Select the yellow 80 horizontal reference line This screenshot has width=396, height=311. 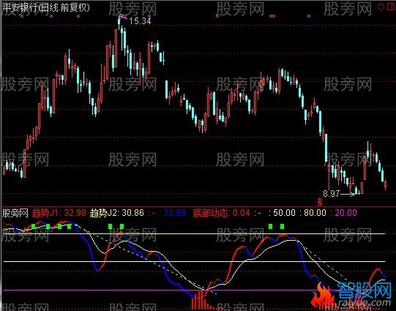coord(194,233)
